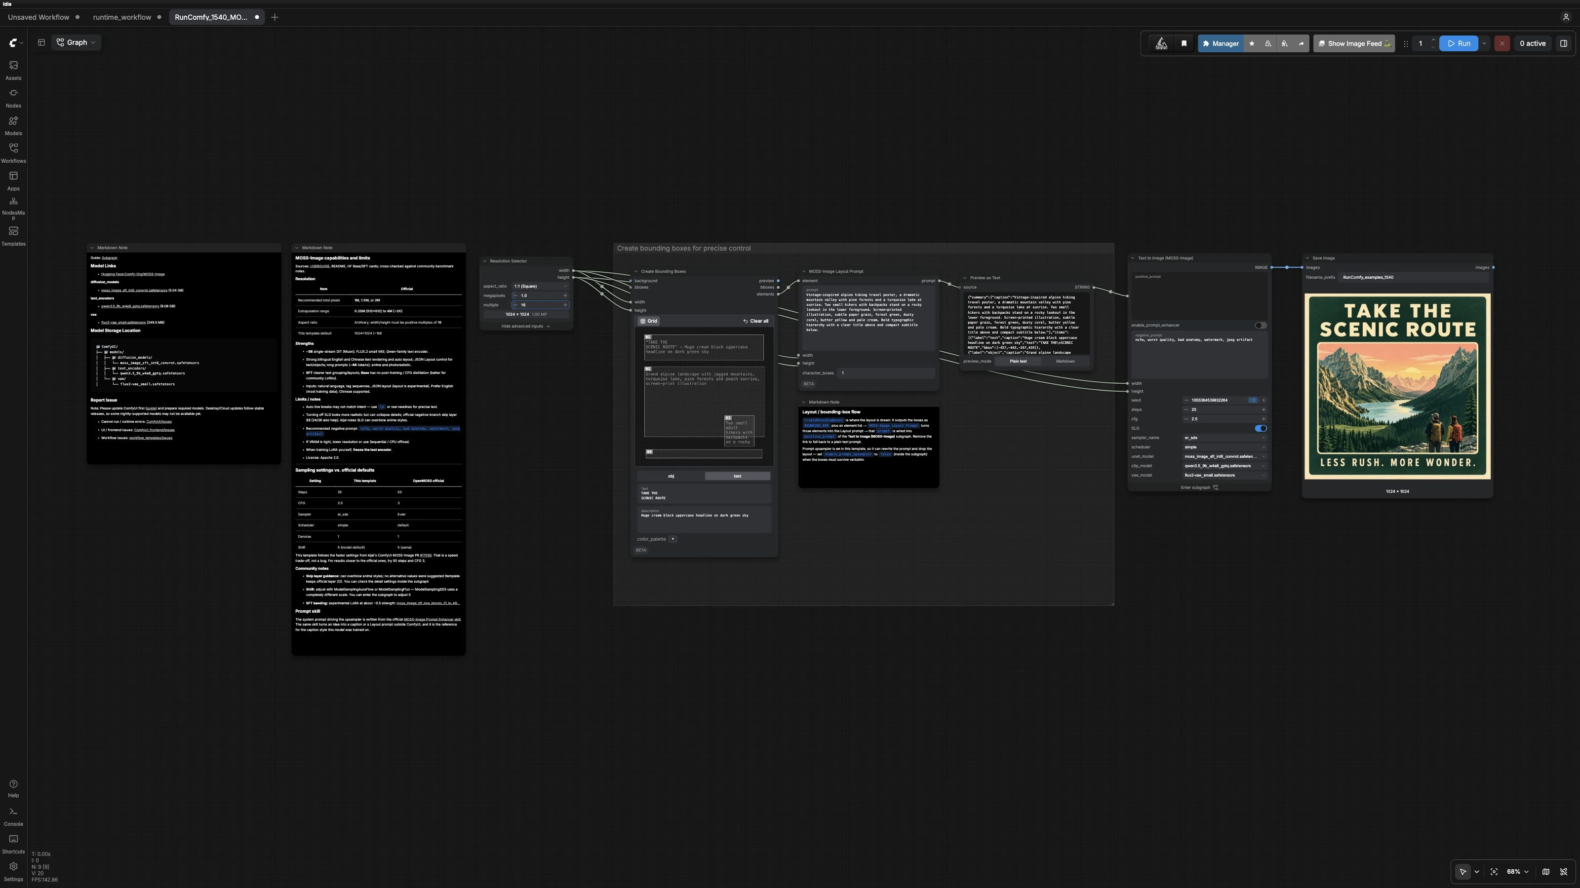Open the Models sidebar panel
1580x888 pixels.
pos(13,126)
